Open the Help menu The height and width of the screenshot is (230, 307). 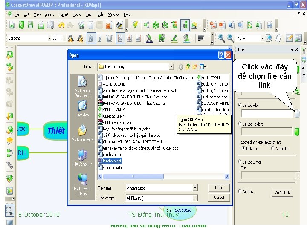click(x=127, y=14)
